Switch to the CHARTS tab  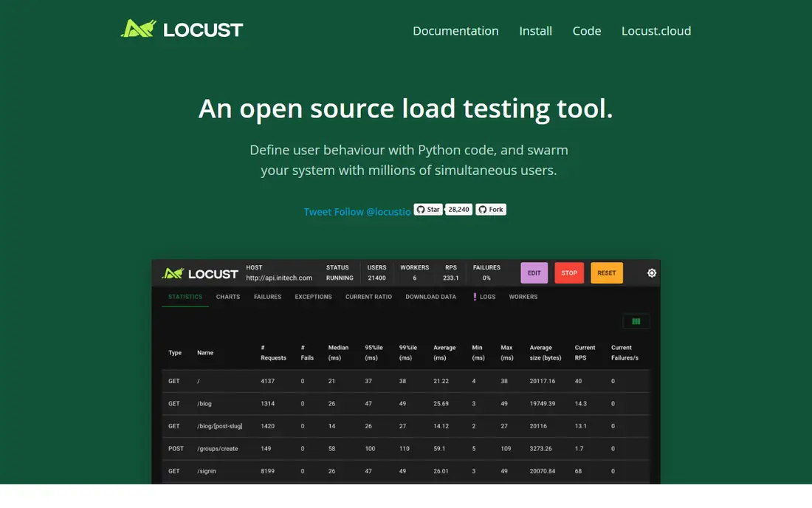click(228, 297)
